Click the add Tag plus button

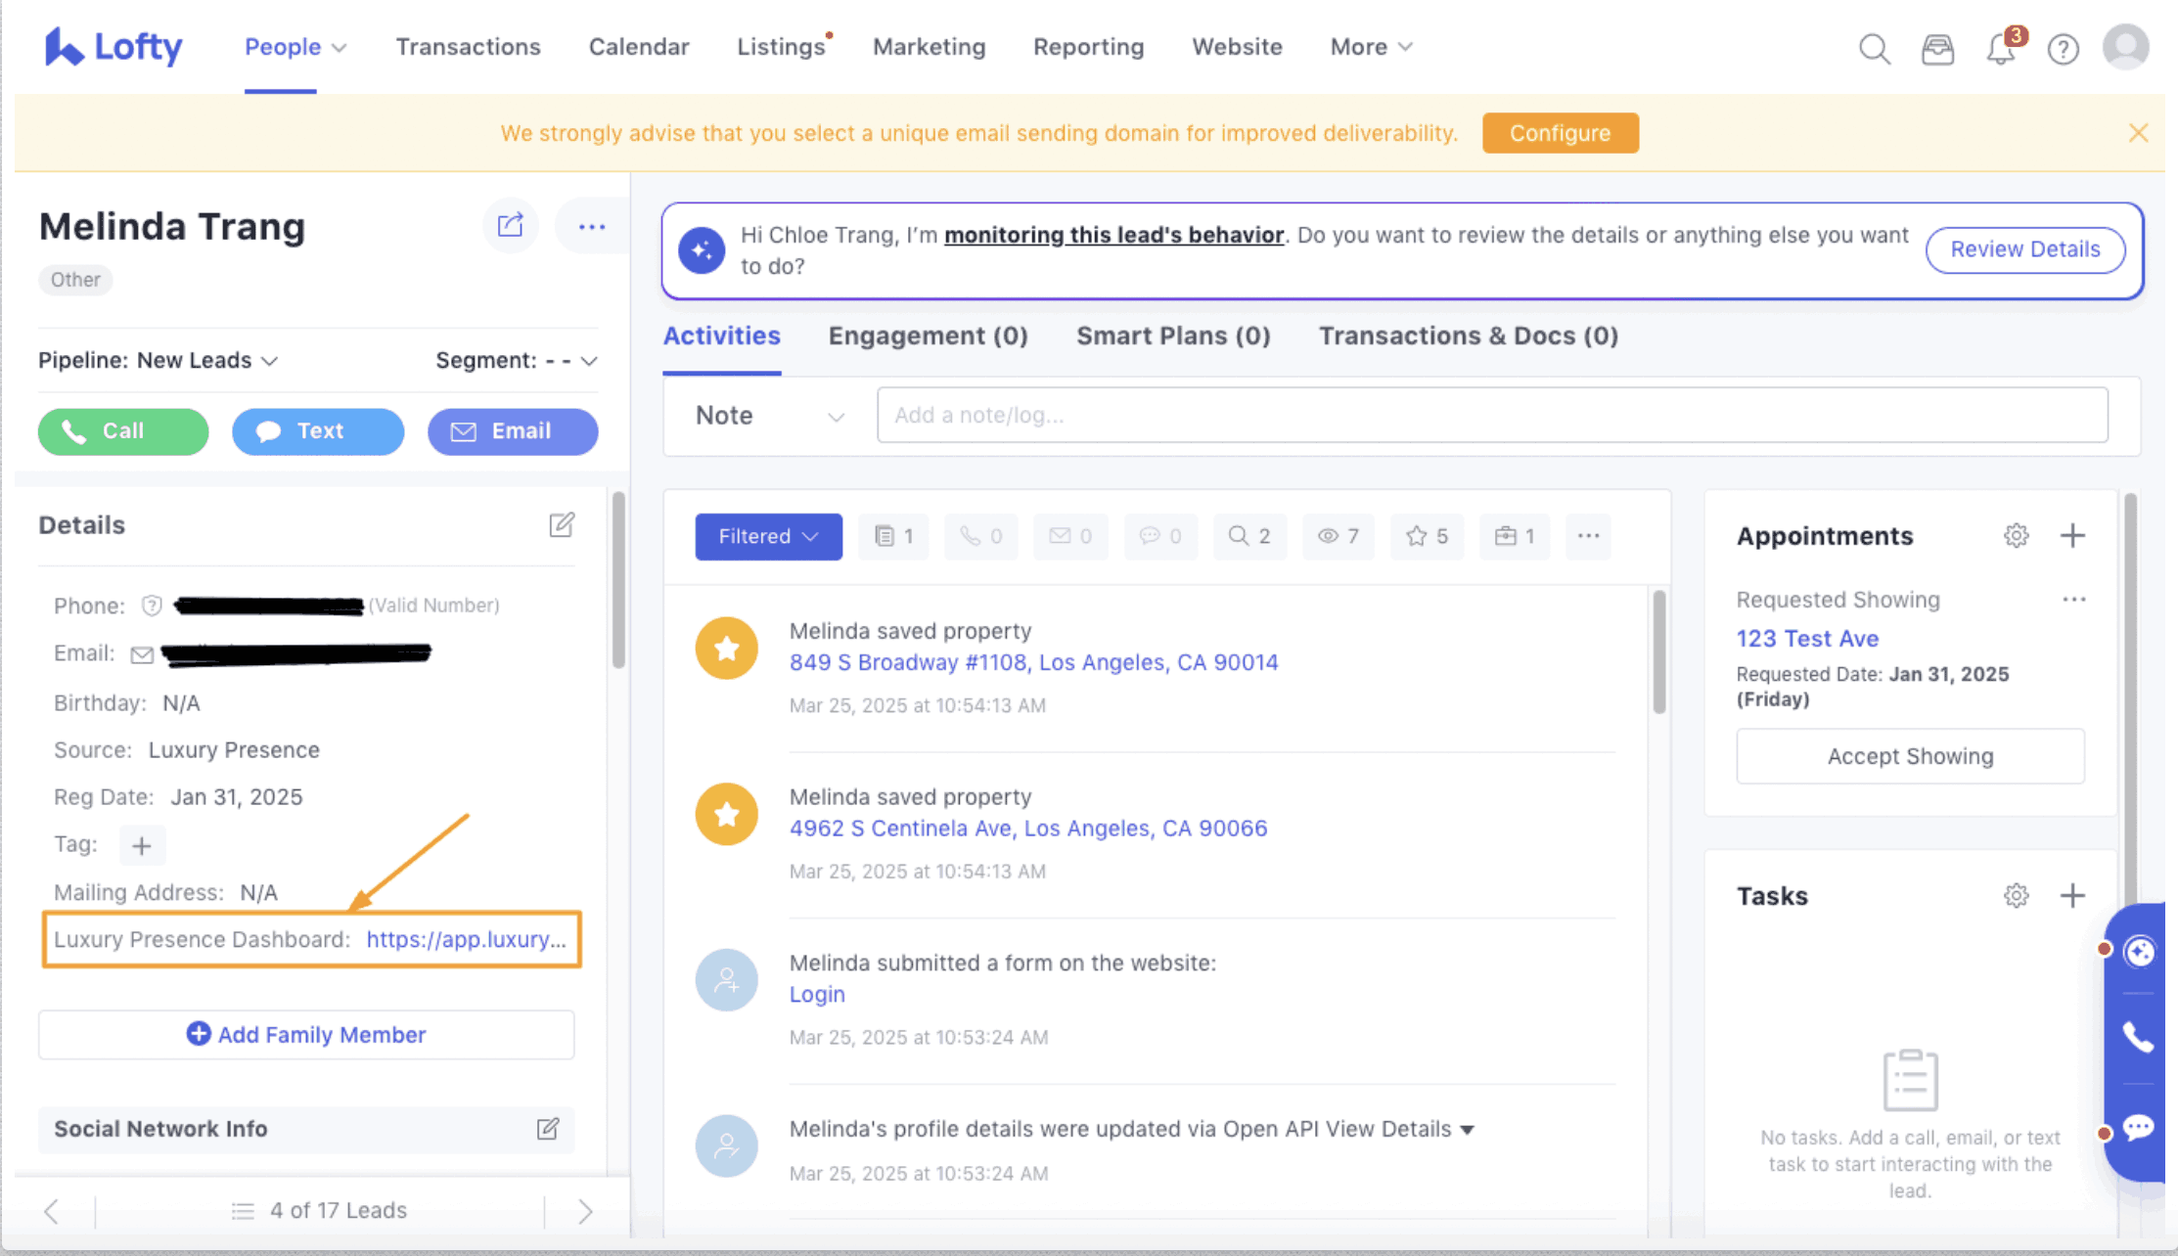click(x=142, y=845)
